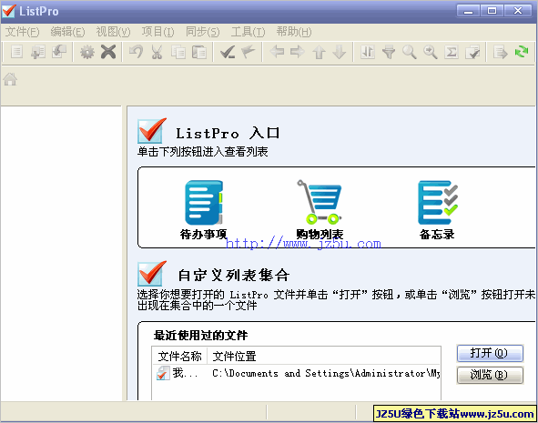Click the scissors cut icon
Image resolution: width=538 pixels, height=423 pixels.
(157, 52)
